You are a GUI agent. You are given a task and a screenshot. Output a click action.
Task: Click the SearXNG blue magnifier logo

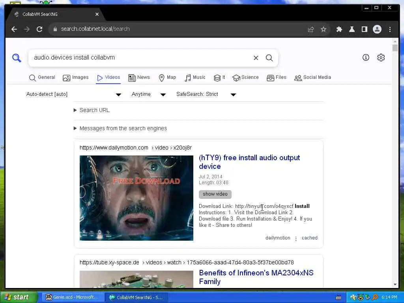[x=17, y=58]
